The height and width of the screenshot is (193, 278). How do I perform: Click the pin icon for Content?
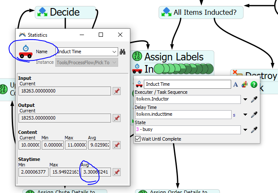tap(117, 145)
